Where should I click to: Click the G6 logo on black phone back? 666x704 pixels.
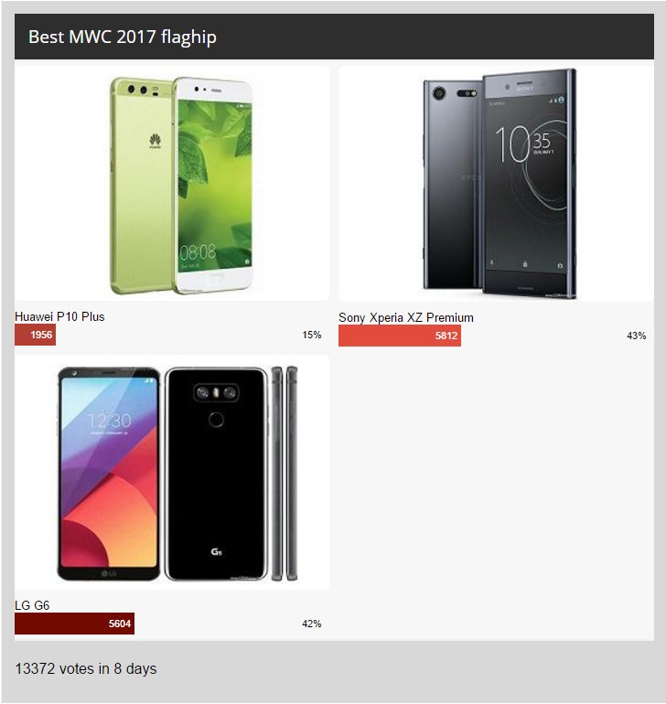tap(216, 552)
